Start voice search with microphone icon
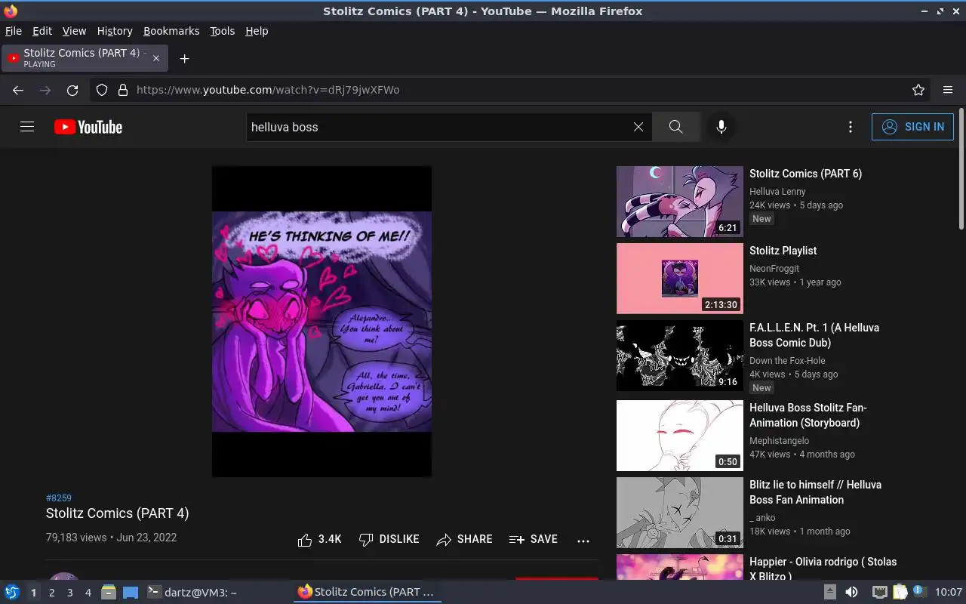Image resolution: width=966 pixels, height=604 pixels. click(x=721, y=127)
